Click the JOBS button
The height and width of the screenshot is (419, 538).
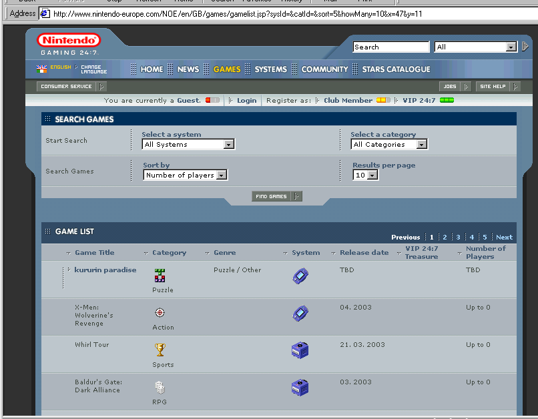point(455,87)
